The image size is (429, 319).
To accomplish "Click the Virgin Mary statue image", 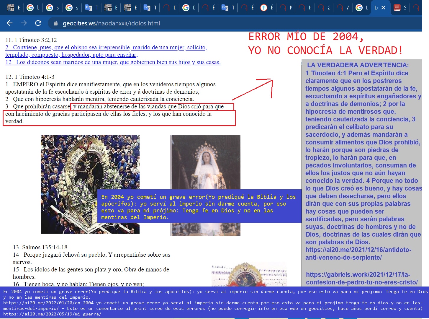I will pyautogui.click(x=205, y=161).
